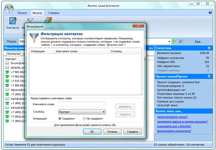The image size is (216, 150).
Task: Click envelope icon beside tatyana@ contact
Action: coord(7,90)
